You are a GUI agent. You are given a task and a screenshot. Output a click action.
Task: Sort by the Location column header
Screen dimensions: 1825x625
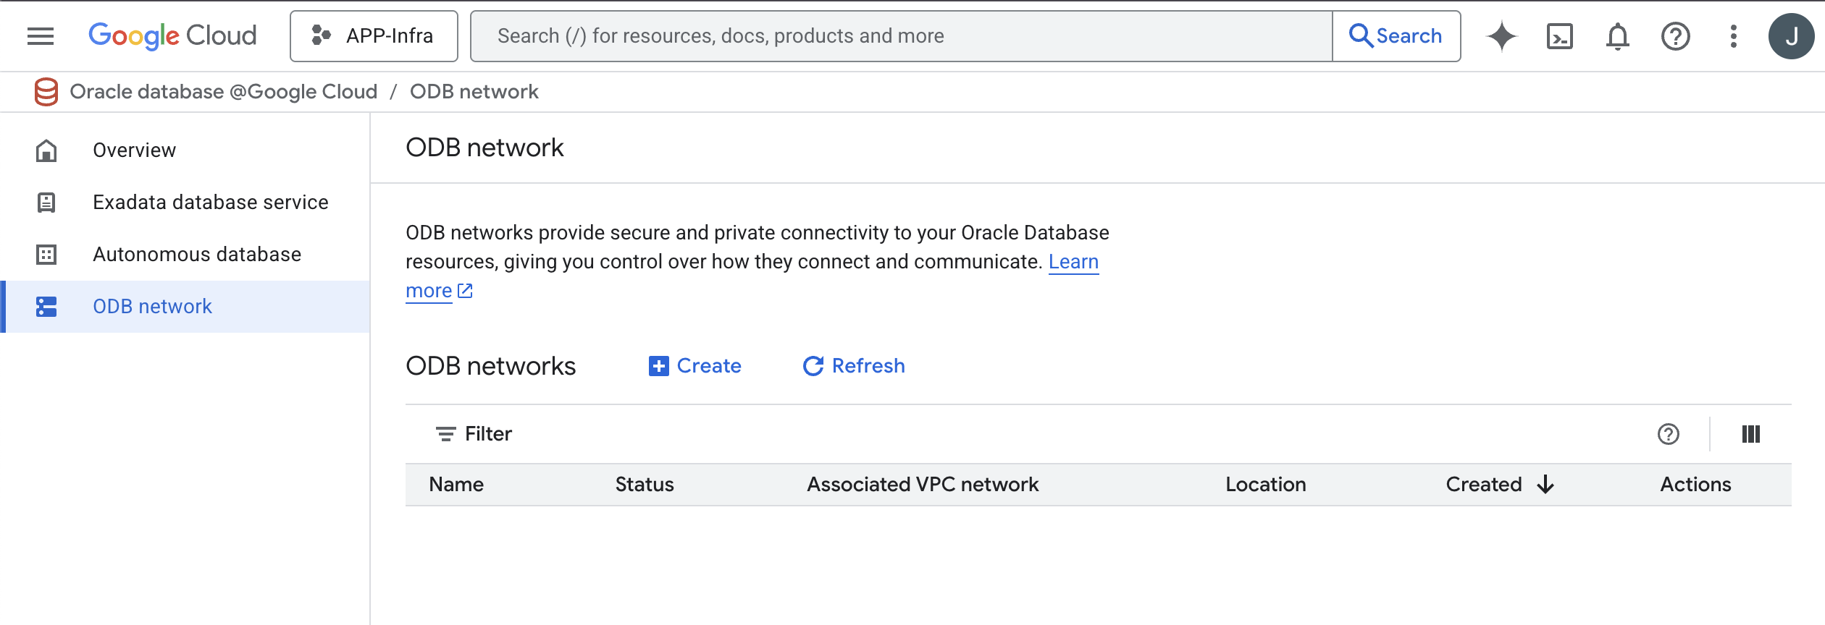tap(1266, 485)
